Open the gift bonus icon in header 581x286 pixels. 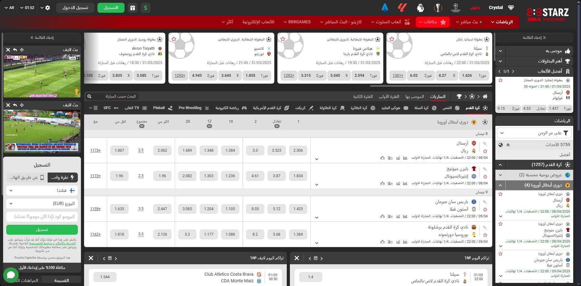133,8
